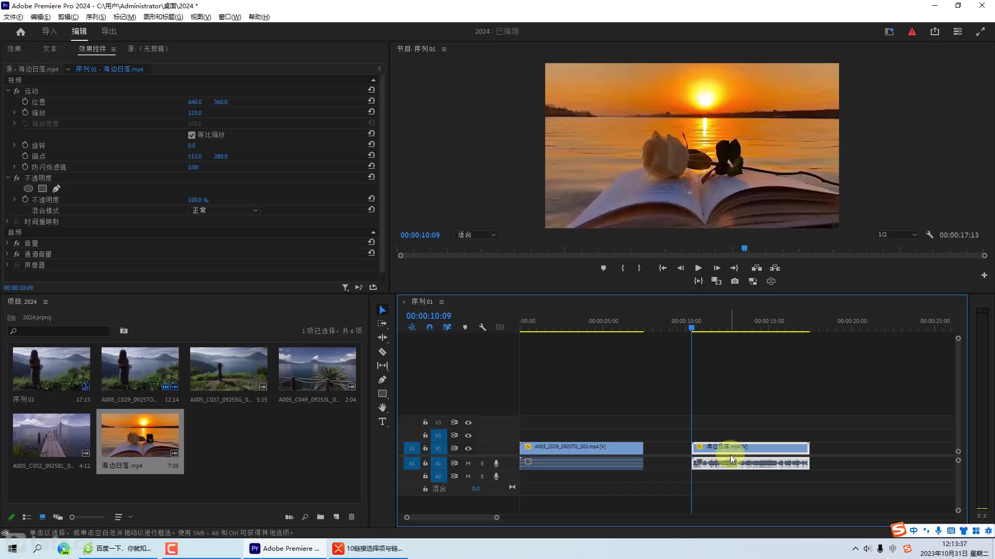The height and width of the screenshot is (559, 995).
Task: Switch to the Export tab
Action: (x=109, y=32)
